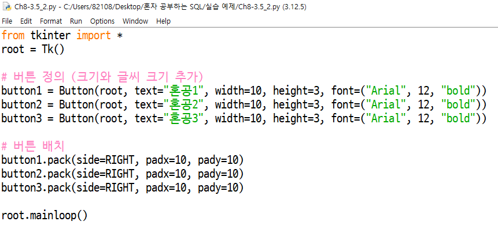This screenshot has width=498, height=225.
Task: Open the Edit menu
Action: pos(26,21)
